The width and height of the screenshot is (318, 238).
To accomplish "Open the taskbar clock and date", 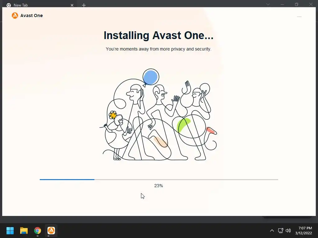I will (x=304, y=231).
